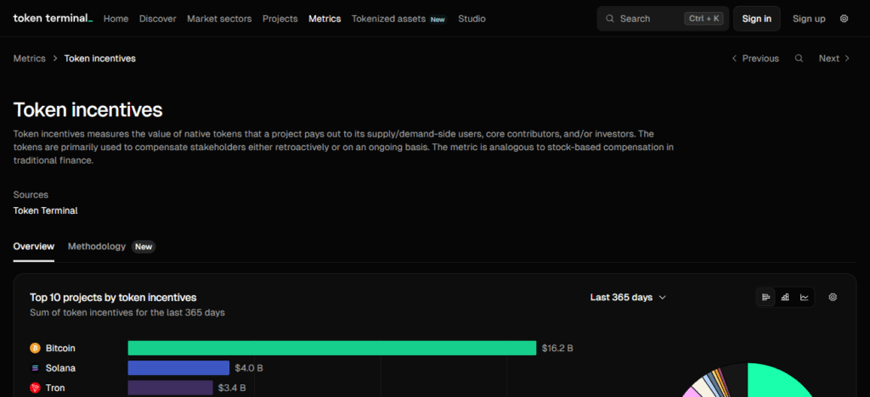Click the Tron project icon
The height and width of the screenshot is (397, 870).
click(35, 388)
